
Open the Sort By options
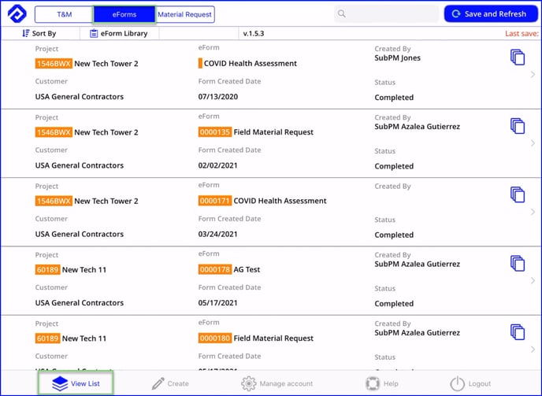[40, 34]
